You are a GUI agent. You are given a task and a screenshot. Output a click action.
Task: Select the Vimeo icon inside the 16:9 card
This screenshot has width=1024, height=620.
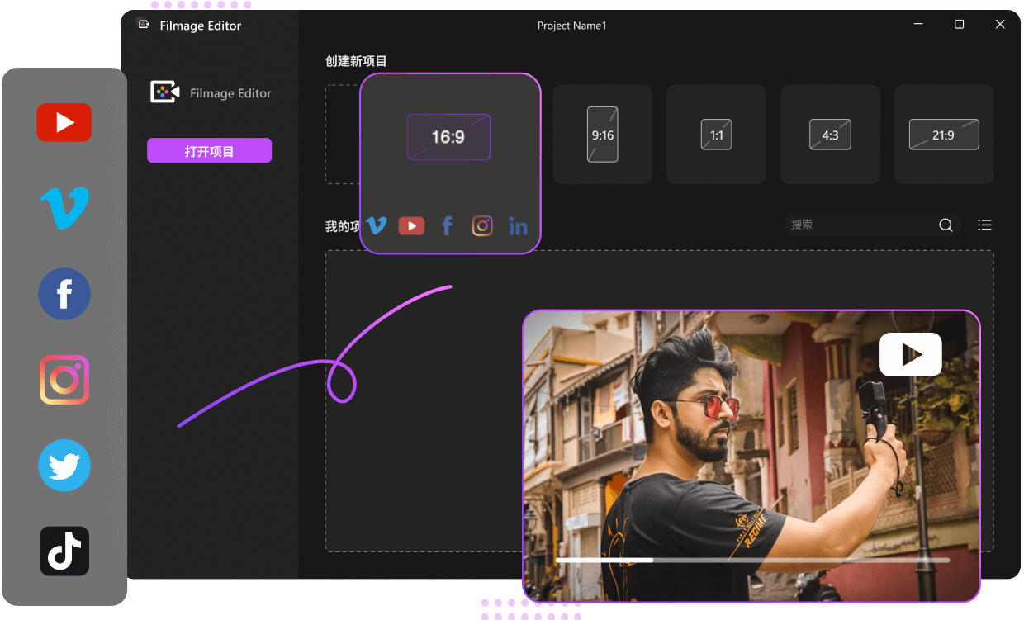pos(377,225)
